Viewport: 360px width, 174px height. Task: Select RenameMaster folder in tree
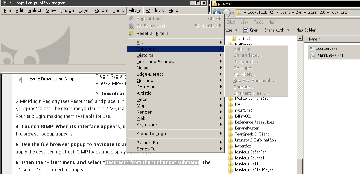(247, 128)
